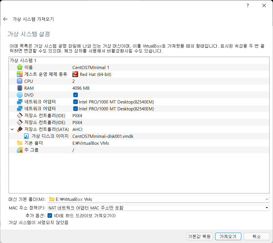This screenshot has height=243, width=273.
Task: Click the DVD disc icon
Action: 20,95
